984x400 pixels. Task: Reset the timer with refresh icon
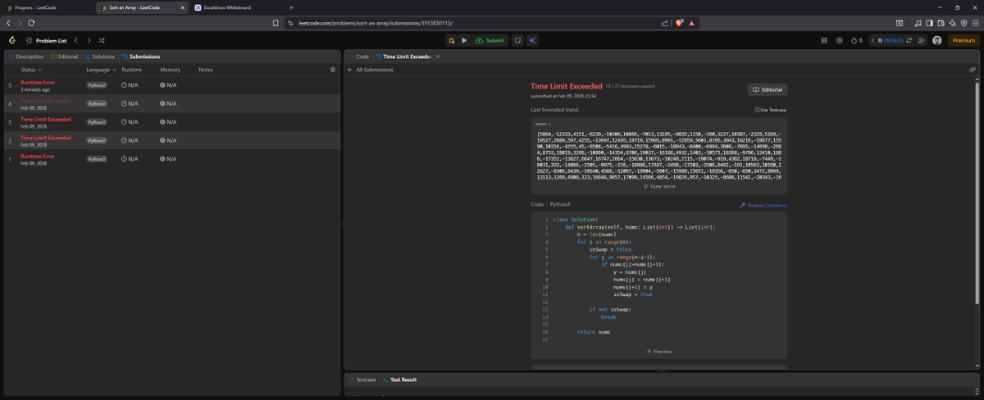coord(909,40)
